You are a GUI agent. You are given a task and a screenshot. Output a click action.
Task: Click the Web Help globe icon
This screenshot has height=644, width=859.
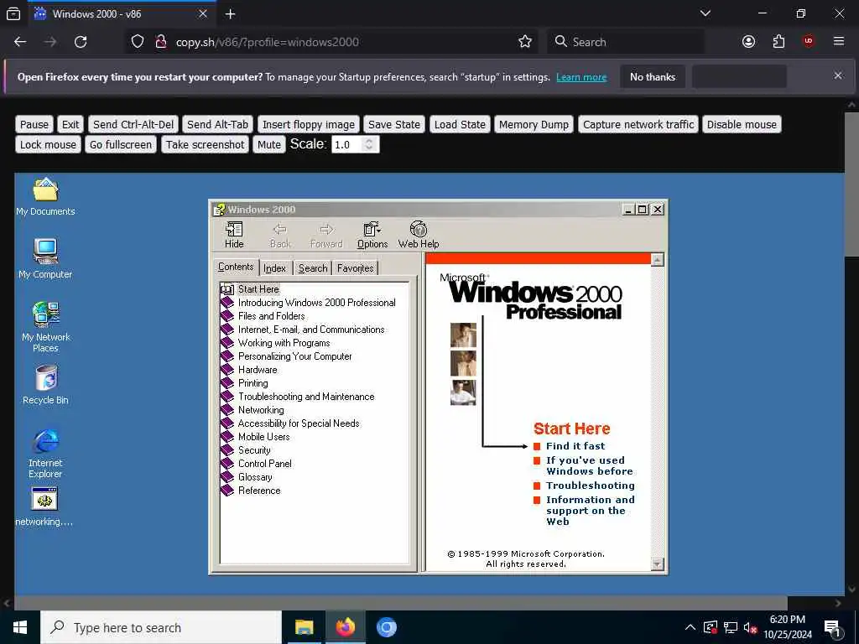(x=419, y=229)
